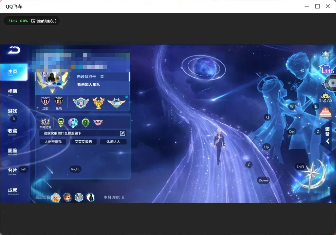
Task: Click the star and moon emblem
Action: [x=312, y=175]
